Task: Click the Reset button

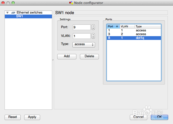Action: (x=13, y=117)
